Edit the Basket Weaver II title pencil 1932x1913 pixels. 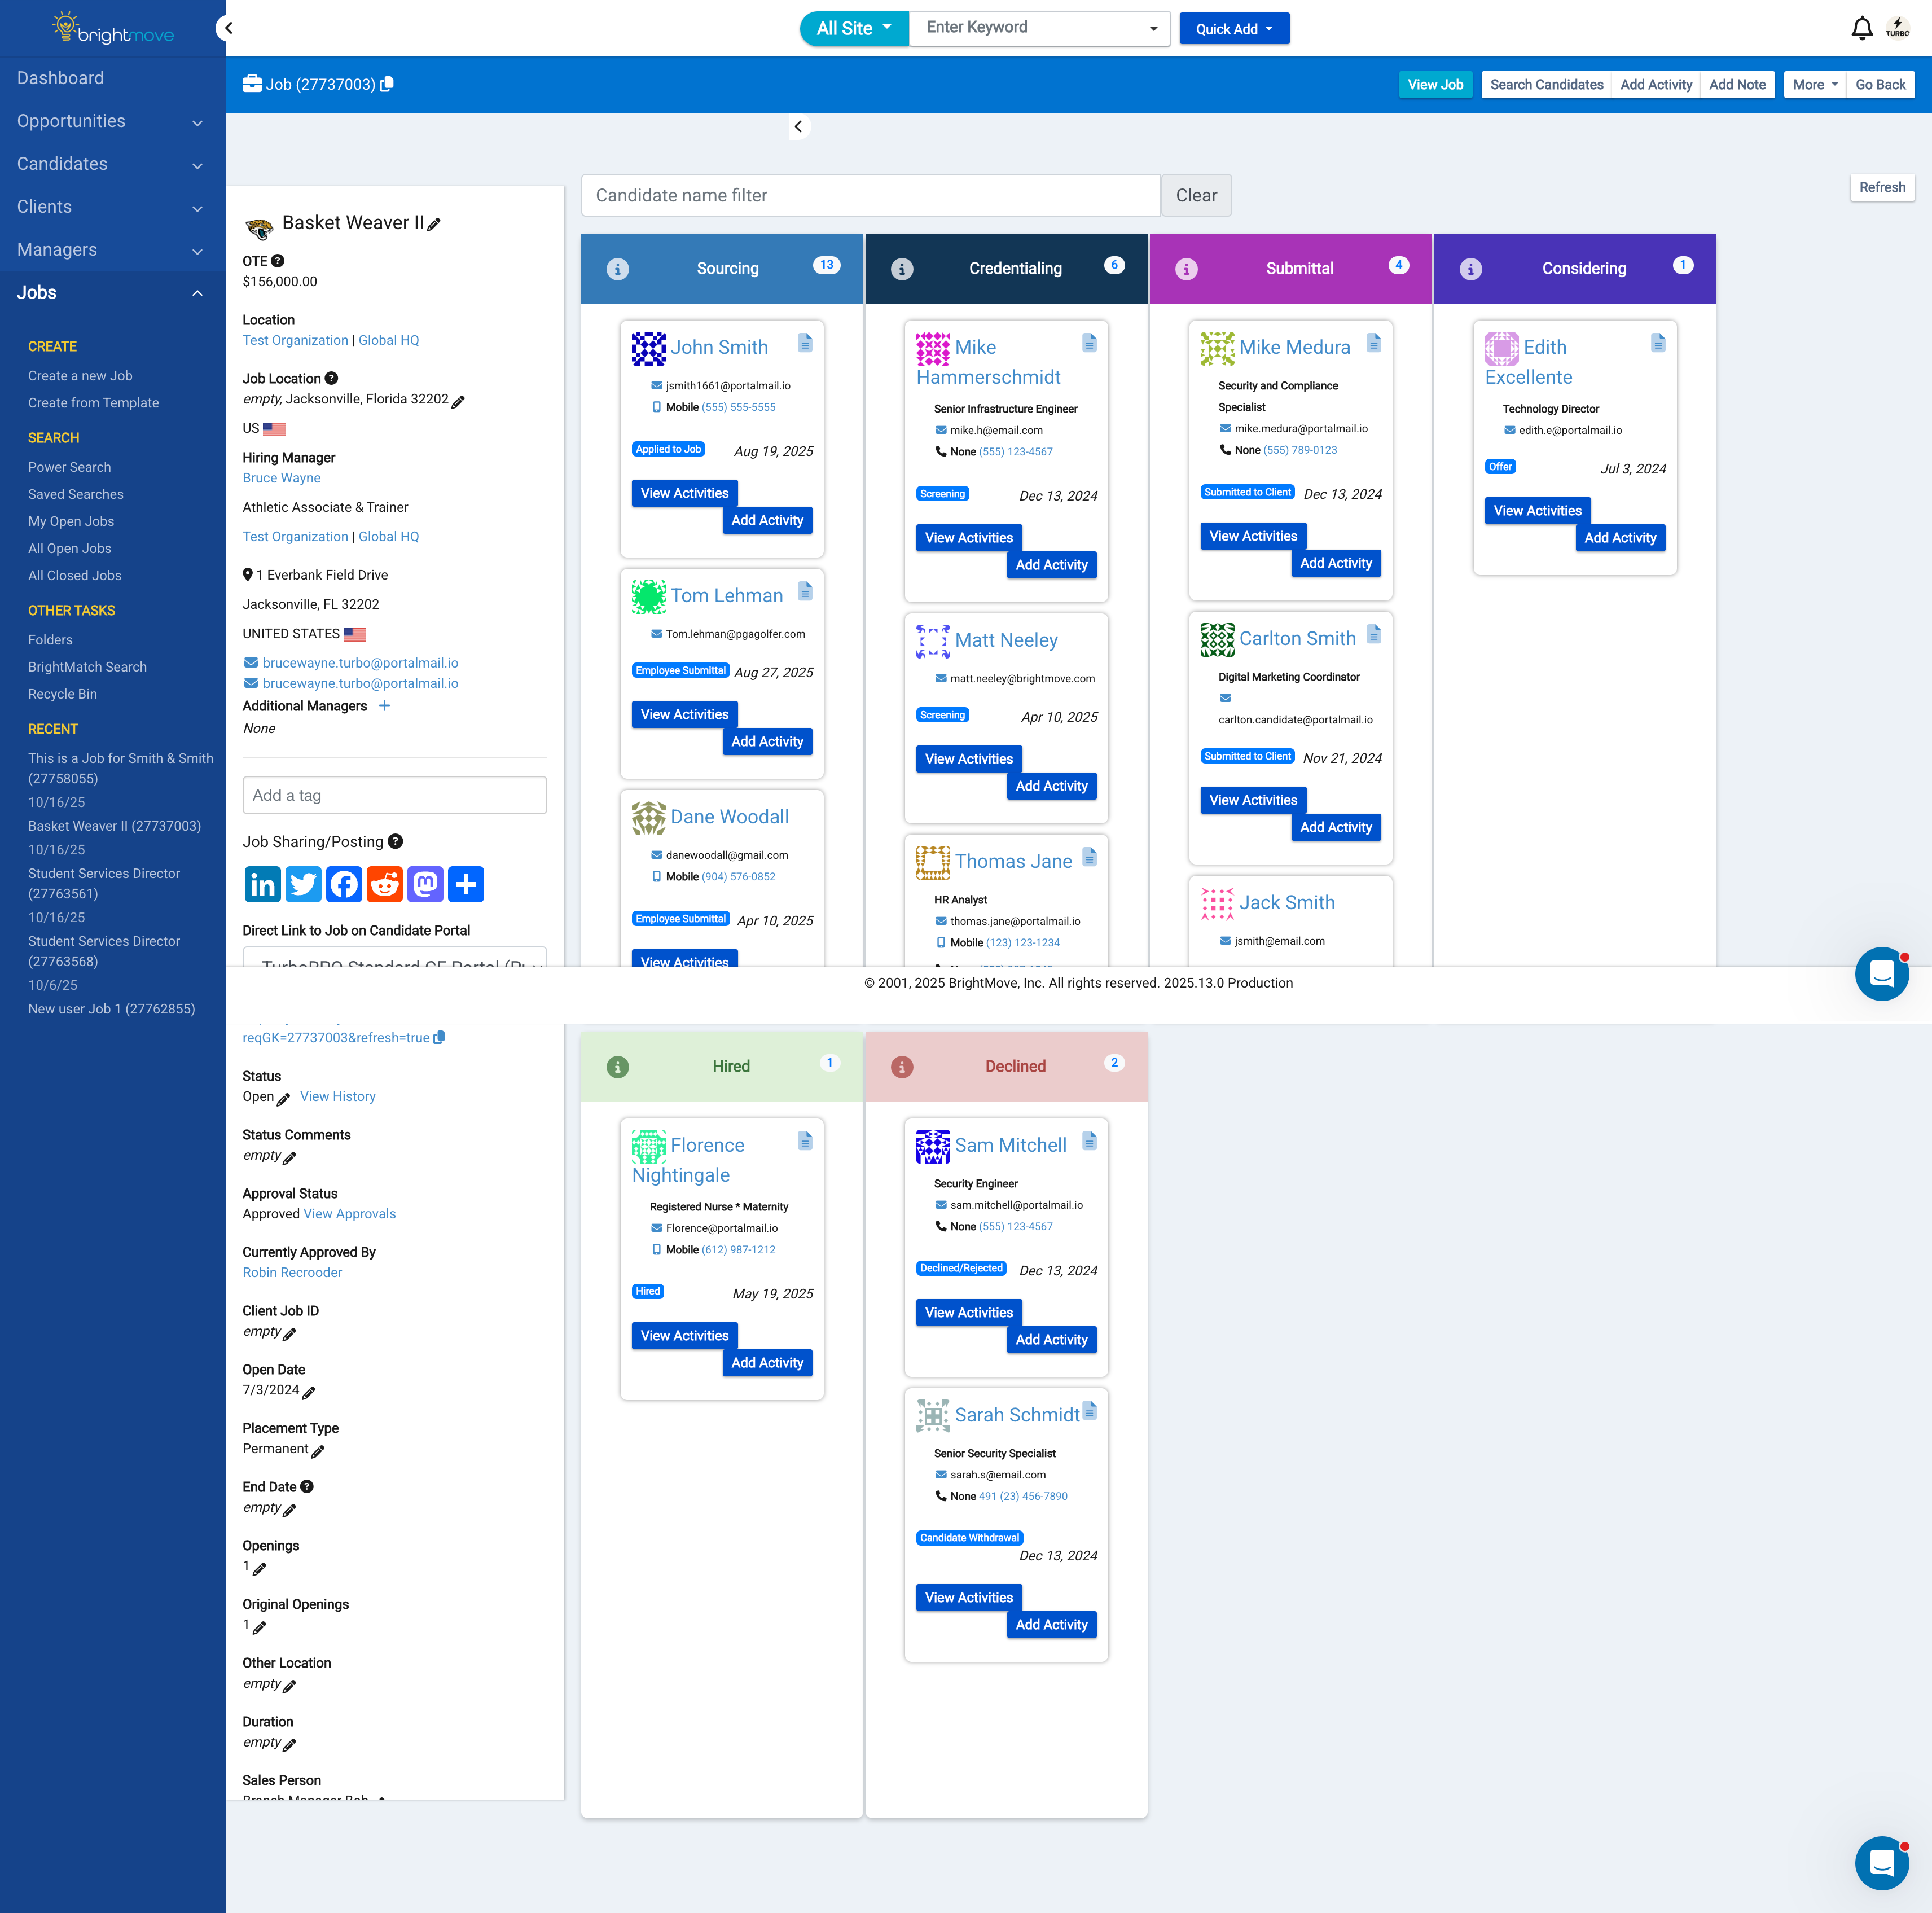[x=434, y=224]
